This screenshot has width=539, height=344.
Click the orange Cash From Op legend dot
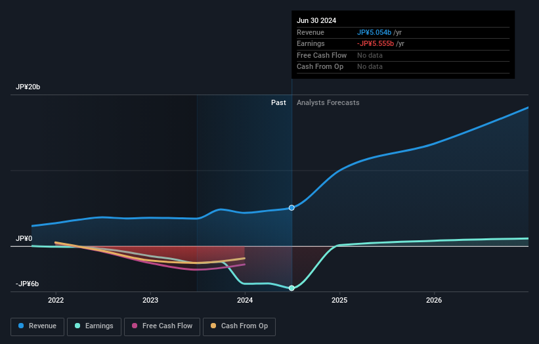coord(213,326)
